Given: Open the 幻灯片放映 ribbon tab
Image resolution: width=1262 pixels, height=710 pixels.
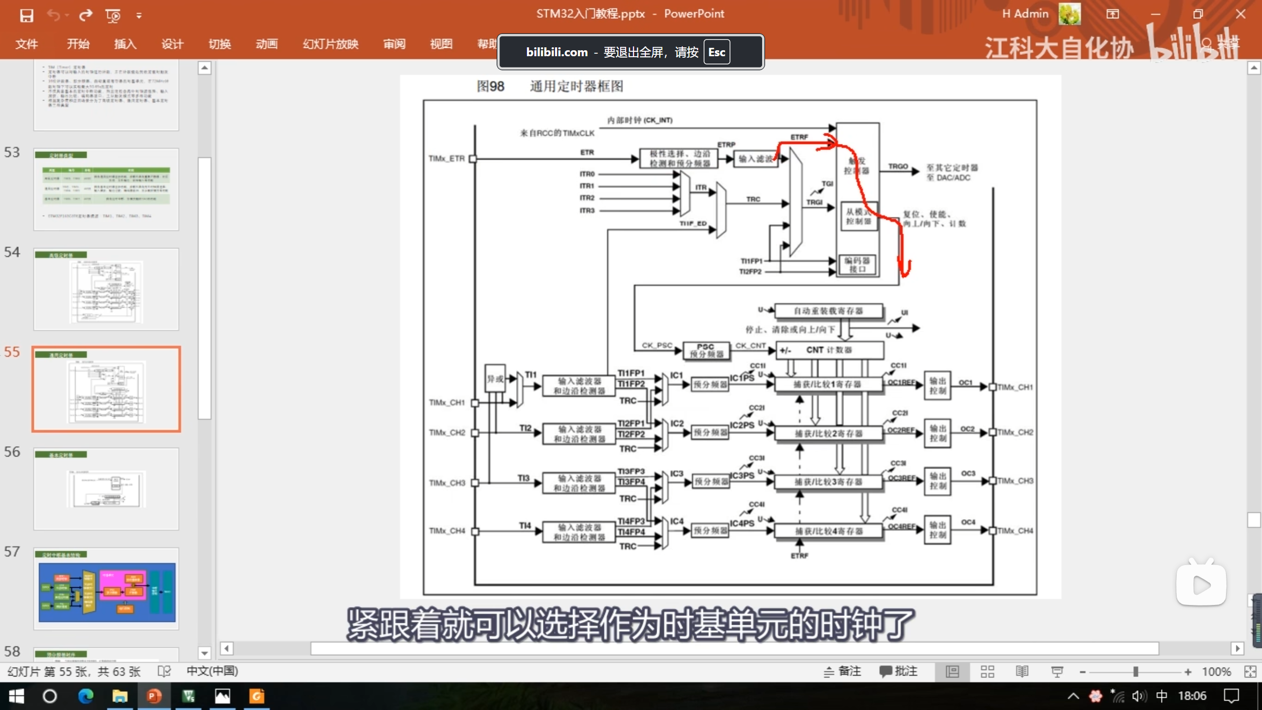Looking at the screenshot, I should pyautogui.click(x=330, y=44).
